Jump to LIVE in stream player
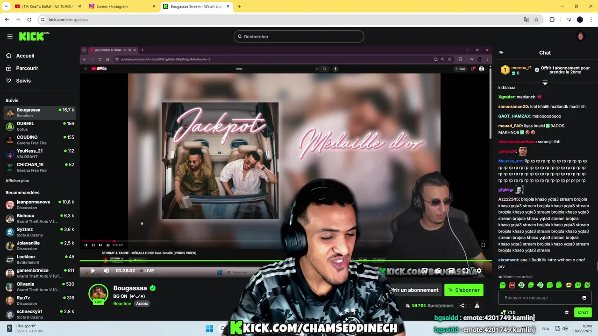Screen dimensions: 598x336 [x=146, y=271]
